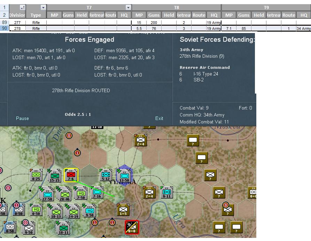Click the partisan marker 0 near Dnepr
311x241 pixels.
(69, 135)
